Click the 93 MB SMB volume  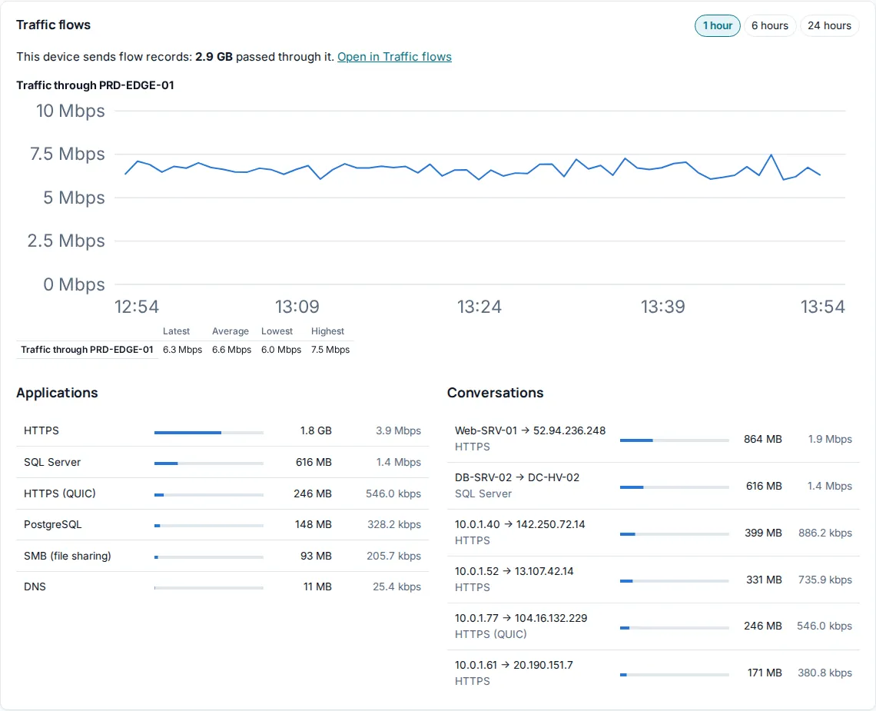coord(316,556)
